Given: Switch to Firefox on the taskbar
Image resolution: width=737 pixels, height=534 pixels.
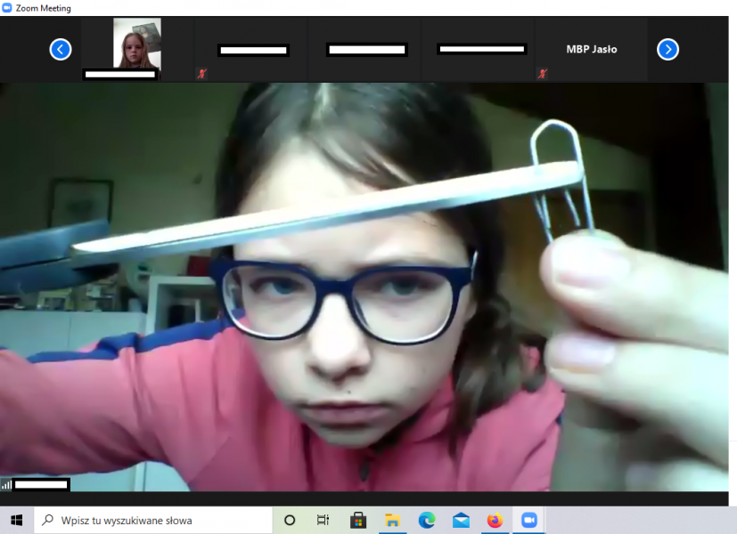Looking at the screenshot, I should click(x=495, y=521).
